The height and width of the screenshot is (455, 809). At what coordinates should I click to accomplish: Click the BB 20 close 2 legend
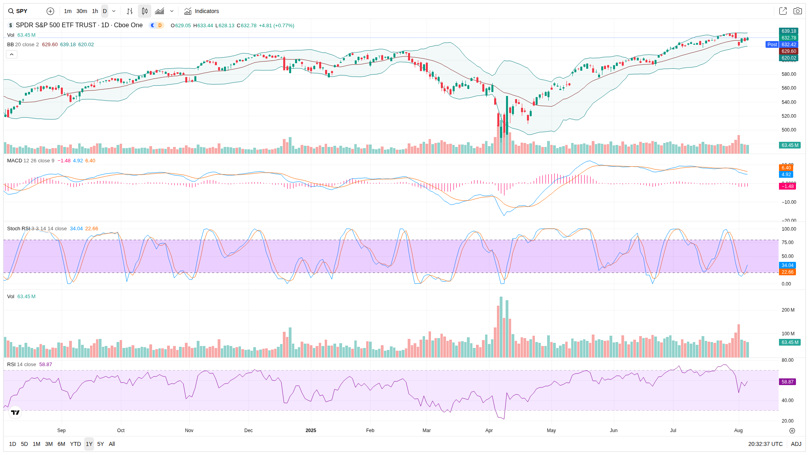click(23, 45)
